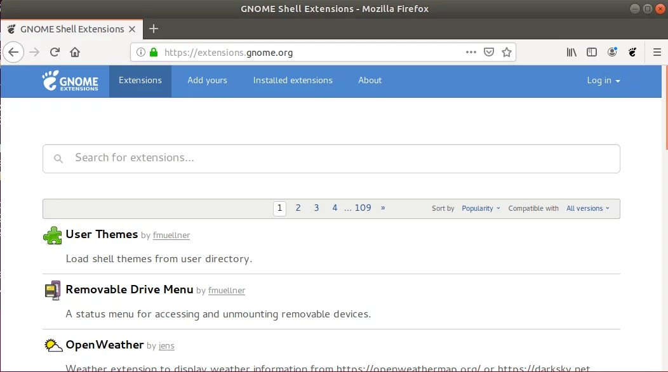Open the OpenWeather extension
Screen dimensions: 668x372
coord(105,345)
